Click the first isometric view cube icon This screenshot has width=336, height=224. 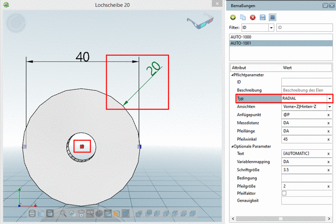pyautogui.click(x=139, y=213)
